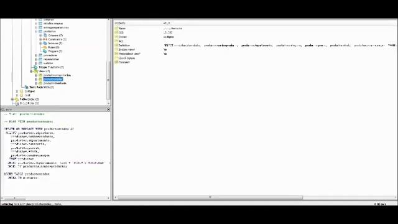Click the OID property row icon
Viewport: 398px width, 224px height.
point(116,33)
